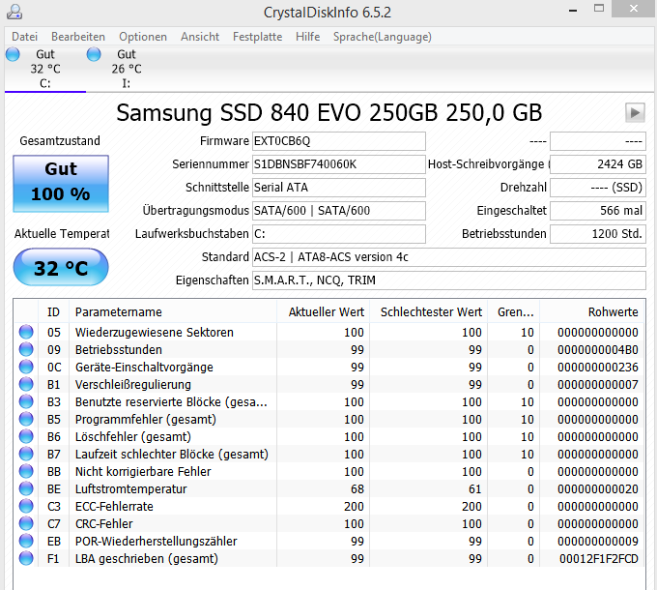Image resolution: width=657 pixels, height=590 pixels.
Task: Click current value 68 of Luftstromtemperatur
Action: click(357, 489)
